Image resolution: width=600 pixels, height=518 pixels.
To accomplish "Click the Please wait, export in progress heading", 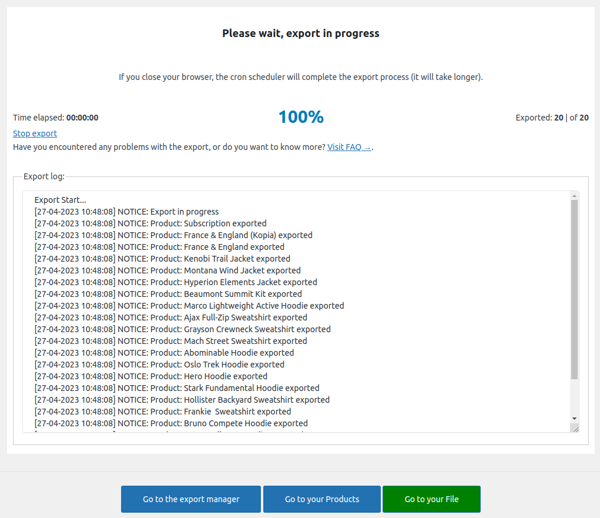I will tap(301, 34).
